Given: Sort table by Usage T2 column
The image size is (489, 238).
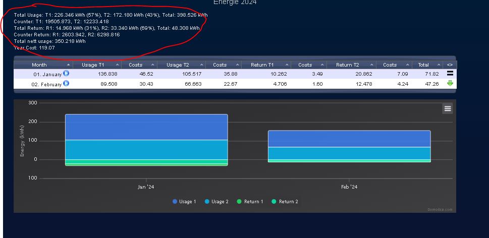Looking at the screenshot, I should (x=182, y=65).
